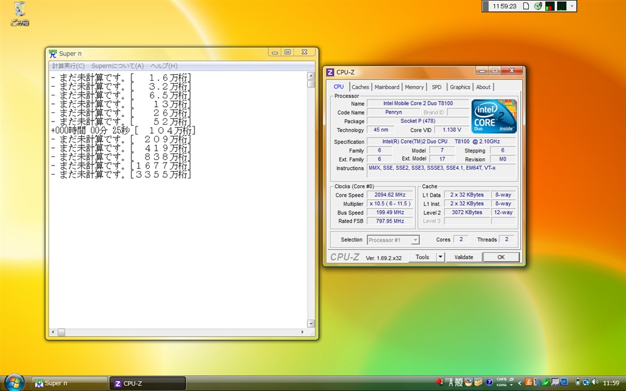626x391 pixels.
Task: Toggle the KANA lock indicator in language bar
Action: click(501, 385)
